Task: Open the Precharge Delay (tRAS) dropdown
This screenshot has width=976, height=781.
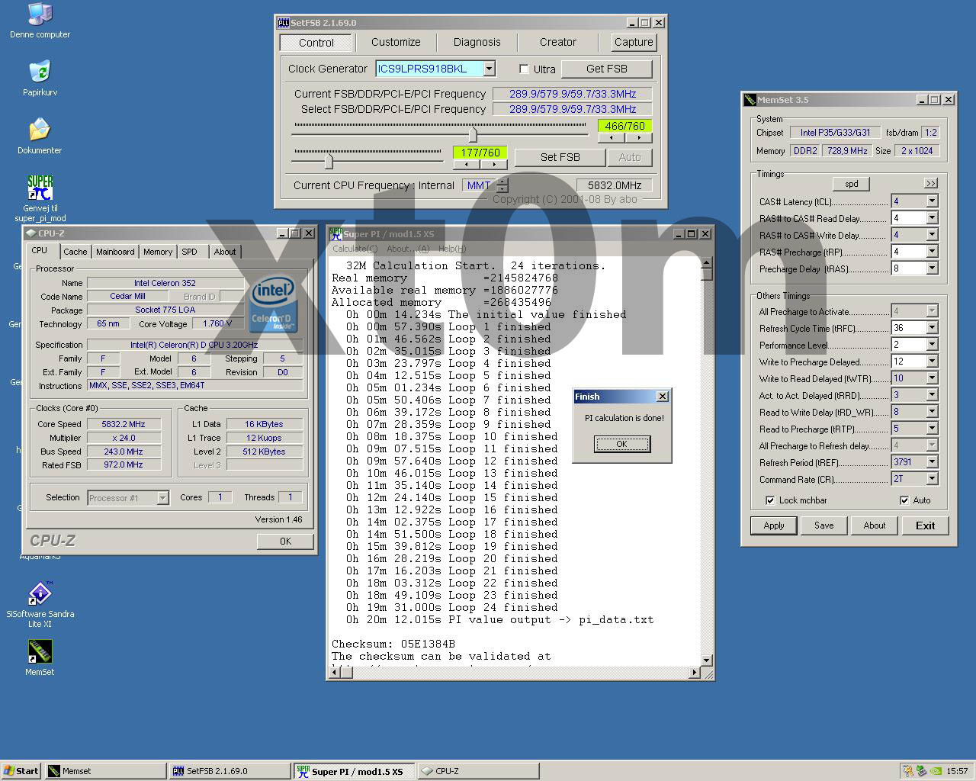Action: click(932, 268)
